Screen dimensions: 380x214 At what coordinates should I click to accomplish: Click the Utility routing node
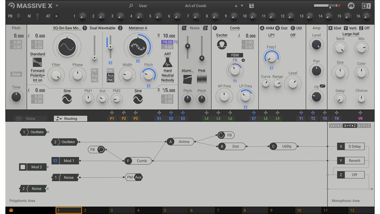point(283,146)
